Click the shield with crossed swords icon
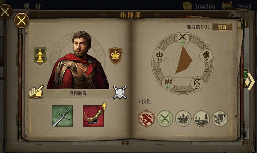This screenshot has height=153, width=257. coord(120,92)
